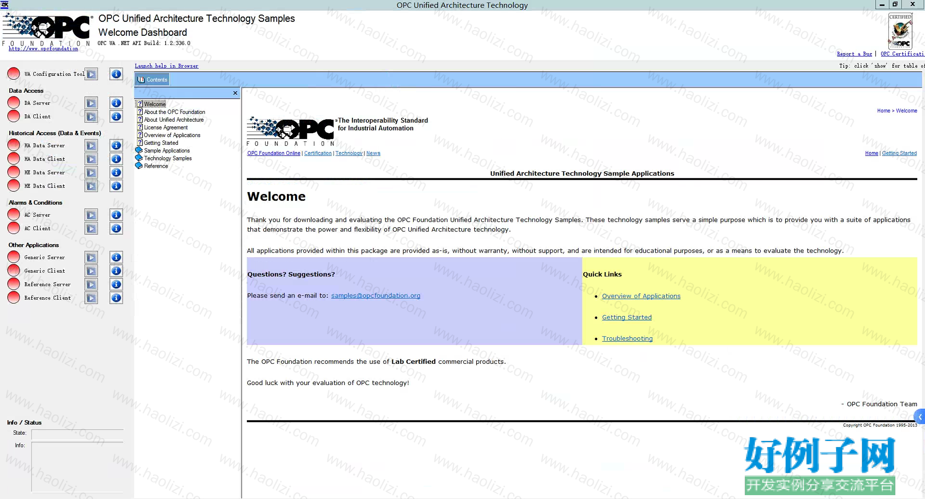Open the opcfoundation website link under logo
The height and width of the screenshot is (499, 925).
[x=43, y=49]
